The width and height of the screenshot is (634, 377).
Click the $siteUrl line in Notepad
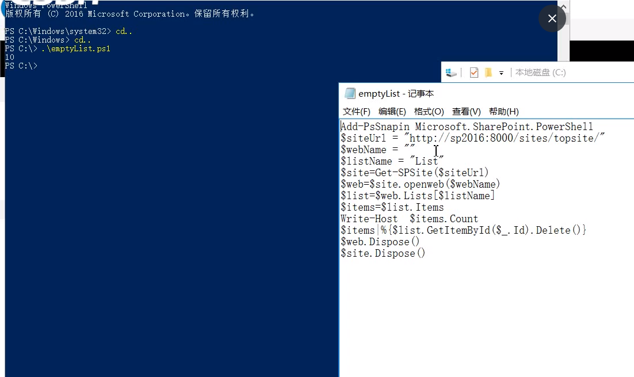pyautogui.click(x=473, y=138)
